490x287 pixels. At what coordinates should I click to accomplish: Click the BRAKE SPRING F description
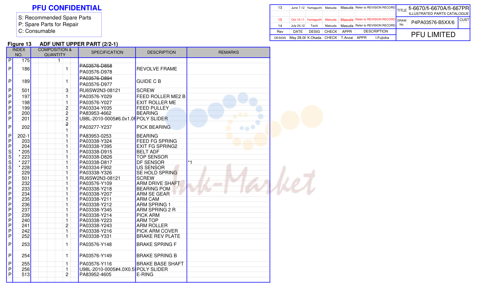point(156,244)
